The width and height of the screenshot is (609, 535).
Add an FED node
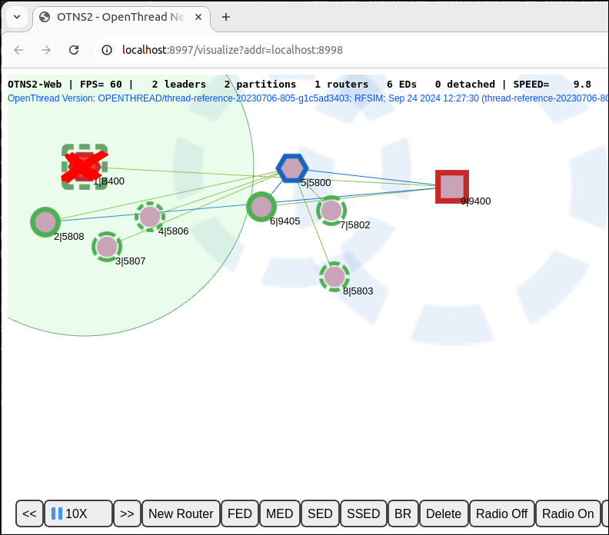pyautogui.click(x=239, y=513)
